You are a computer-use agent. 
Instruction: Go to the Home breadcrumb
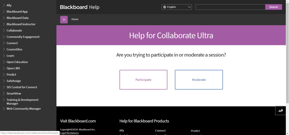tap(75, 19)
